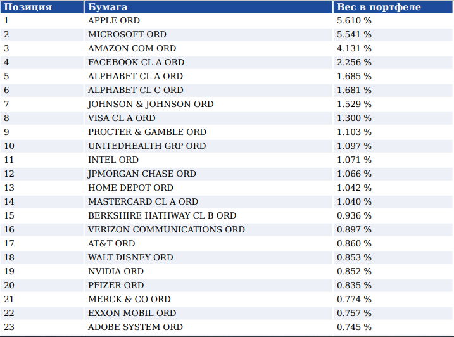Click position number 23 in ADOBE row
Viewport: 454px width, 337px height.
[9, 327]
